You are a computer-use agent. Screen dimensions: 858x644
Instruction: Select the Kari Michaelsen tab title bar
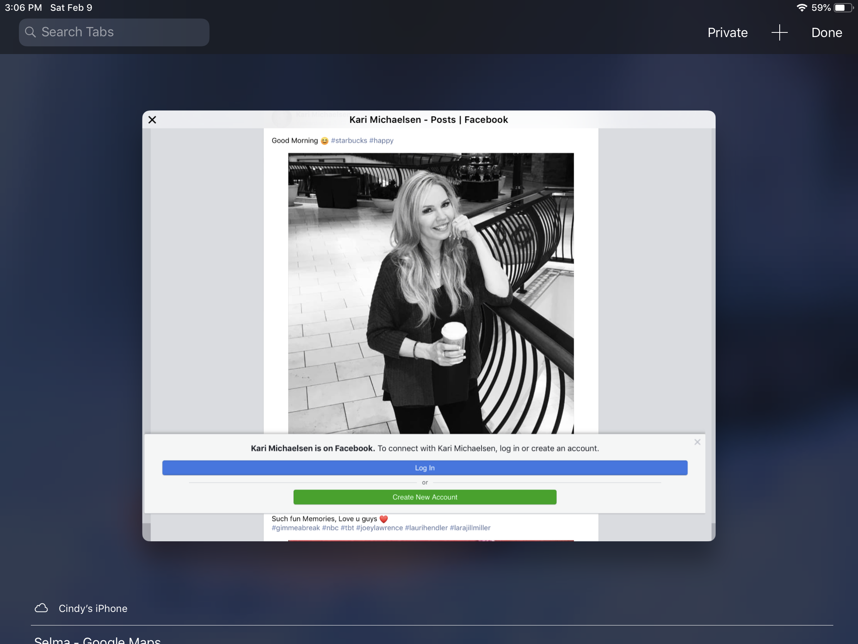click(x=428, y=120)
